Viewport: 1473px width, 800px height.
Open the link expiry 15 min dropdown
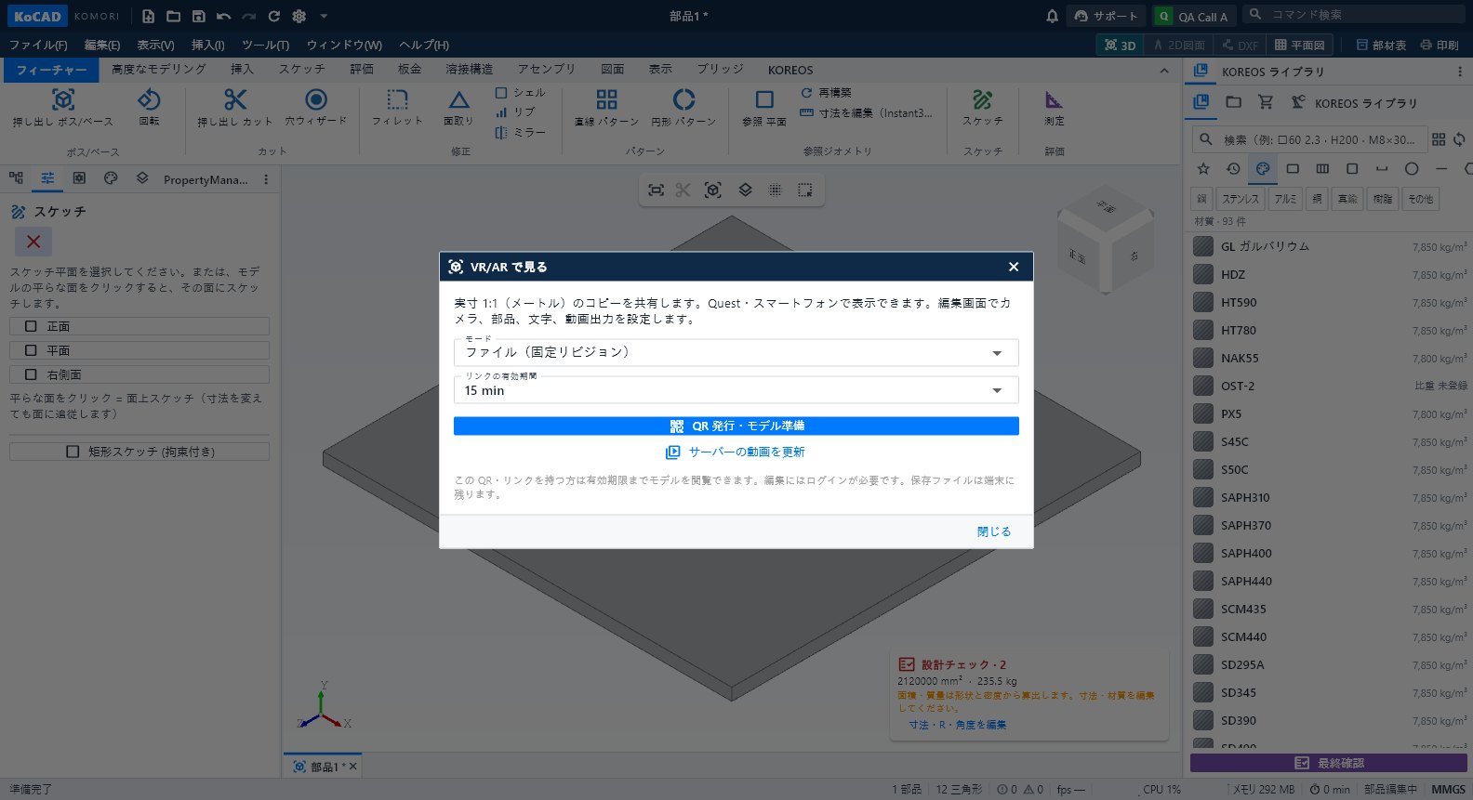click(x=736, y=390)
